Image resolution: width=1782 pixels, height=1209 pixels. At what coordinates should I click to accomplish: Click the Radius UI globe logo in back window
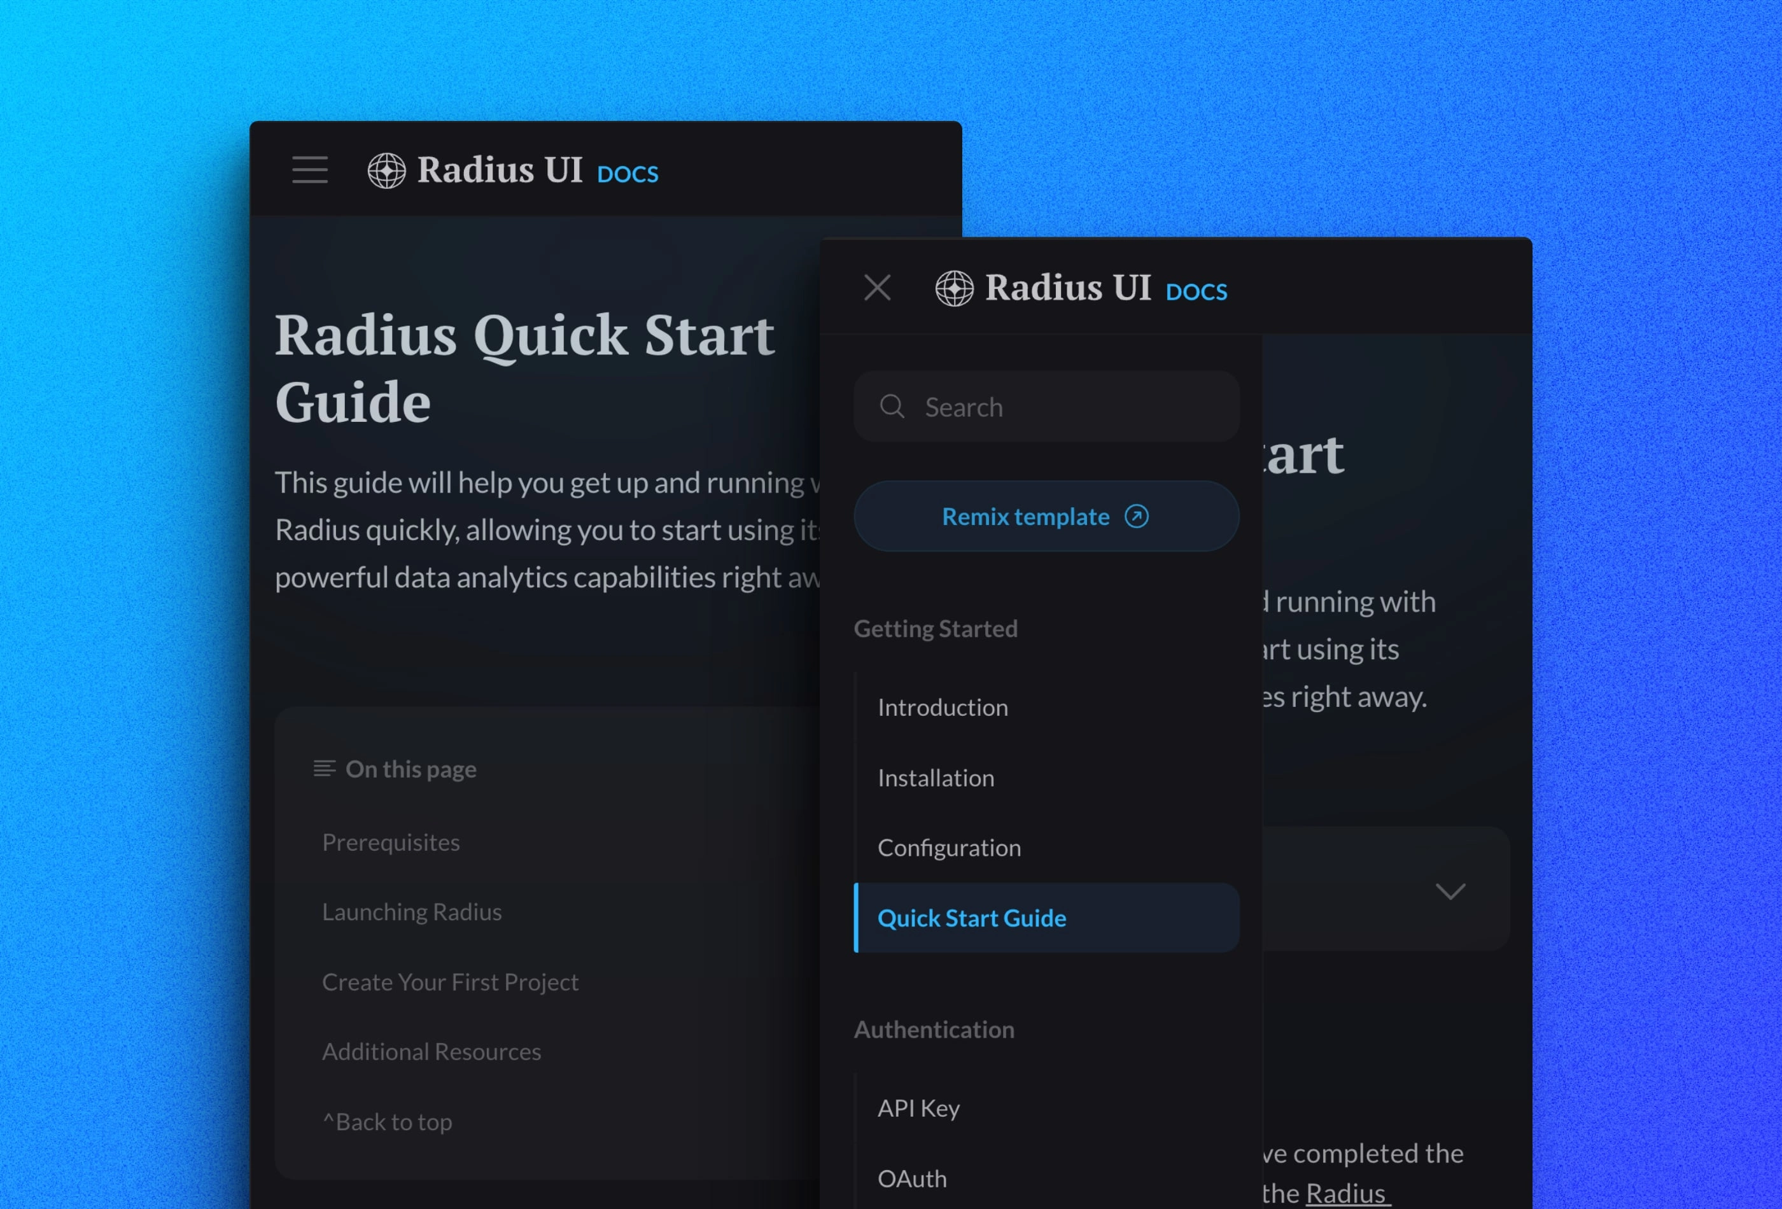click(386, 170)
